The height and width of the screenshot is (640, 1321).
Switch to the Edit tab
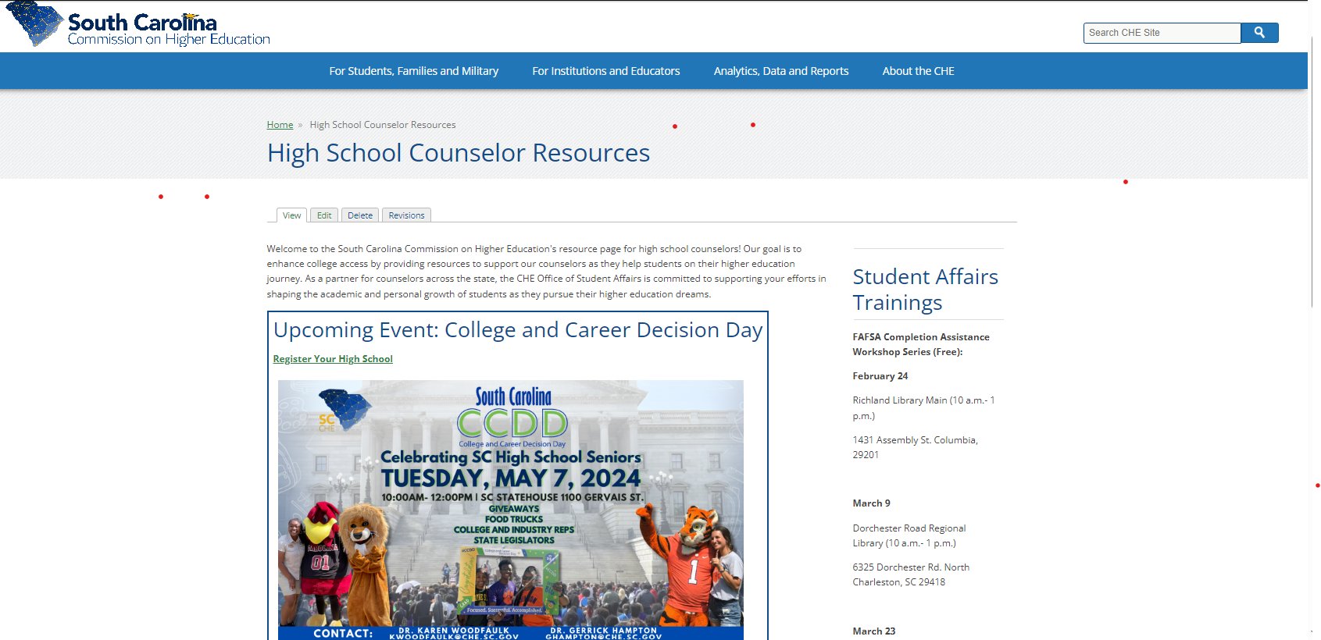click(x=324, y=215)
